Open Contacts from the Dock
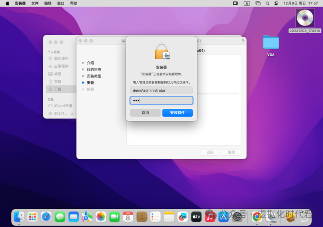 [x=142, y=217]
